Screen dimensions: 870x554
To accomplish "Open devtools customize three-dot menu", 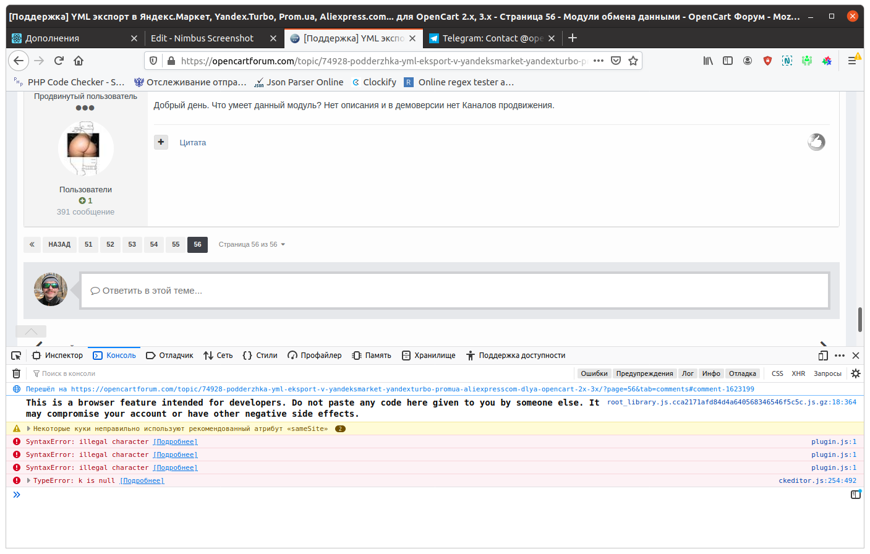I will [x=840, y=356].
